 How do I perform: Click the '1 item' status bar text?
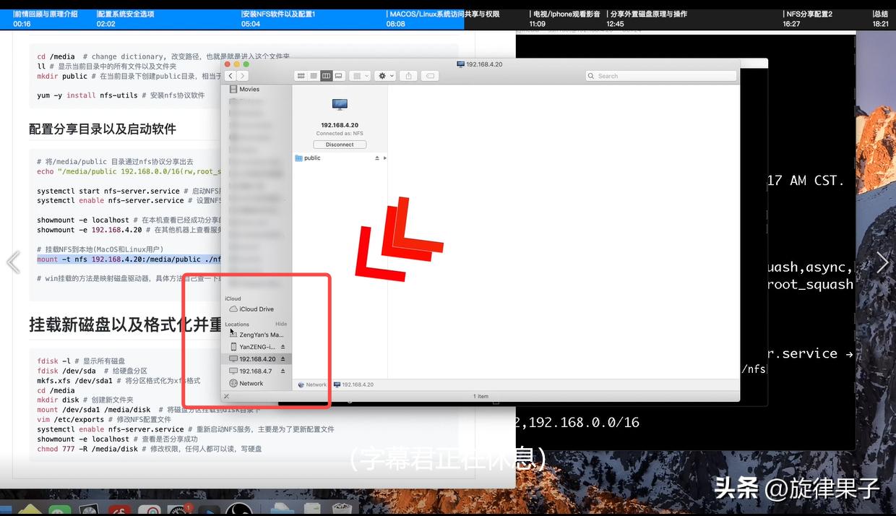click(481, 396)
